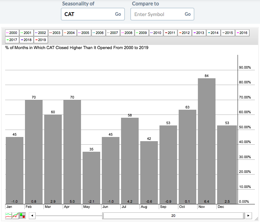Grab the resize handle at chart corner
Image resolution: width=260 pixels, height=222 pixels.
tap(256, 218)
